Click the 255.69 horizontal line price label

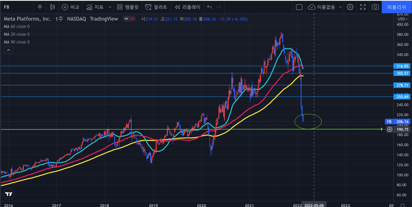402,96
